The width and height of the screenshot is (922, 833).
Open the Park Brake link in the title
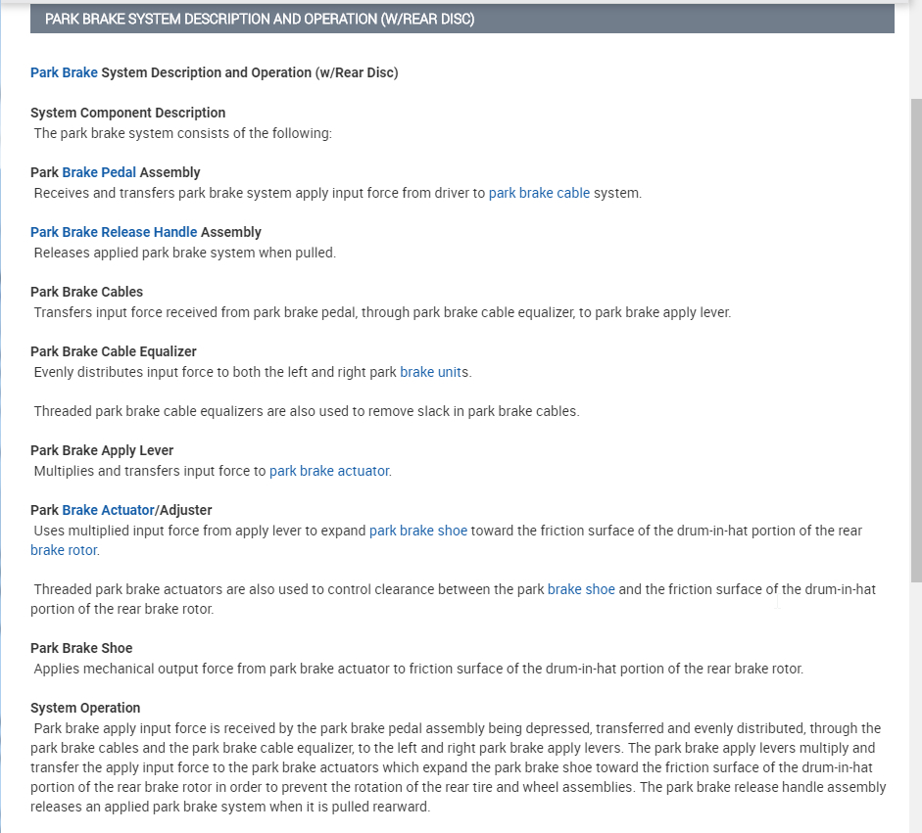(x=64, y=72)
